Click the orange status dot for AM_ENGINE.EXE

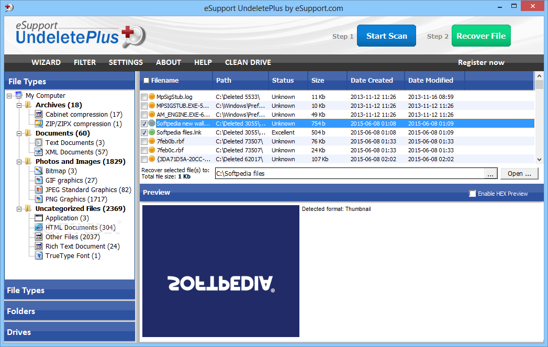coord(152,114)
